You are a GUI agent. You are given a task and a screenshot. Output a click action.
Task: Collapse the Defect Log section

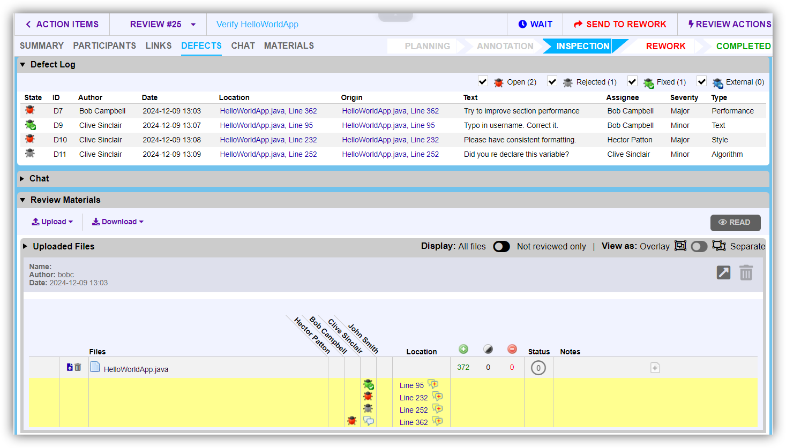point(23,65)
